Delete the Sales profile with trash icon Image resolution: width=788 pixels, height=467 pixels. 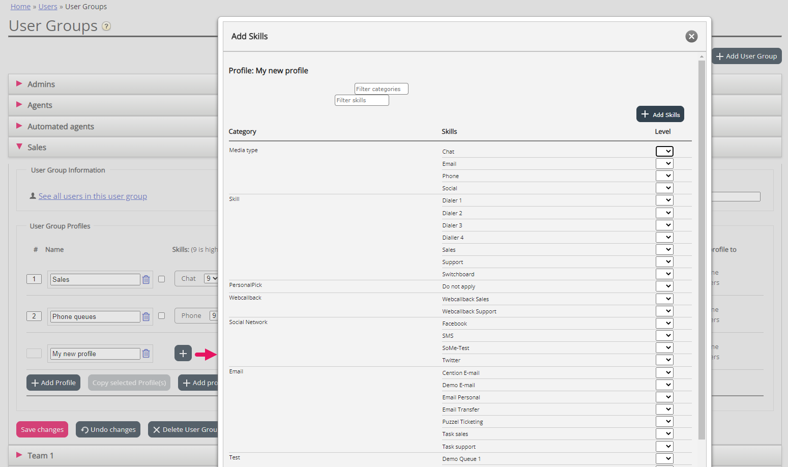(x=146, y=280)
